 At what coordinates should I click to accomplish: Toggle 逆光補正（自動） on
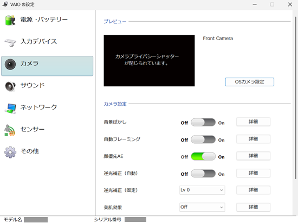pos(203,174)
